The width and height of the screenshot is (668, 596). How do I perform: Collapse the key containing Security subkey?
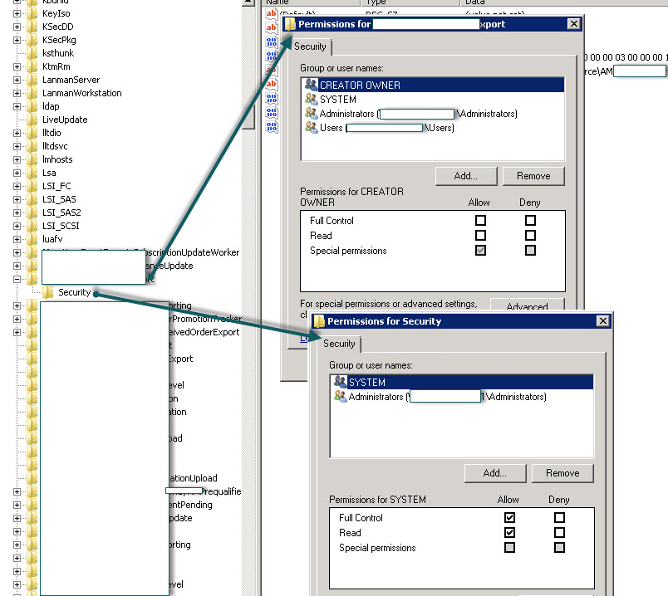pos(17,279)
